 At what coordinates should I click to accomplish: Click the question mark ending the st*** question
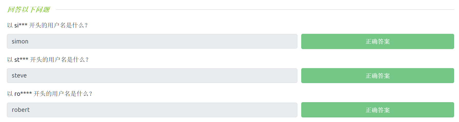point(87,60)
